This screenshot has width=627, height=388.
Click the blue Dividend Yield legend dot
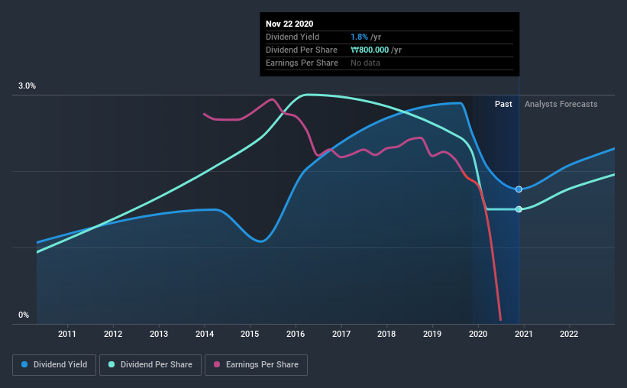click(24, 364)
